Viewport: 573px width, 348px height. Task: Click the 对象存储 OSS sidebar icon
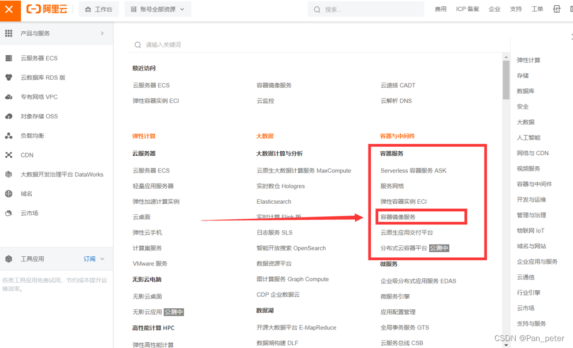point(9,116)
